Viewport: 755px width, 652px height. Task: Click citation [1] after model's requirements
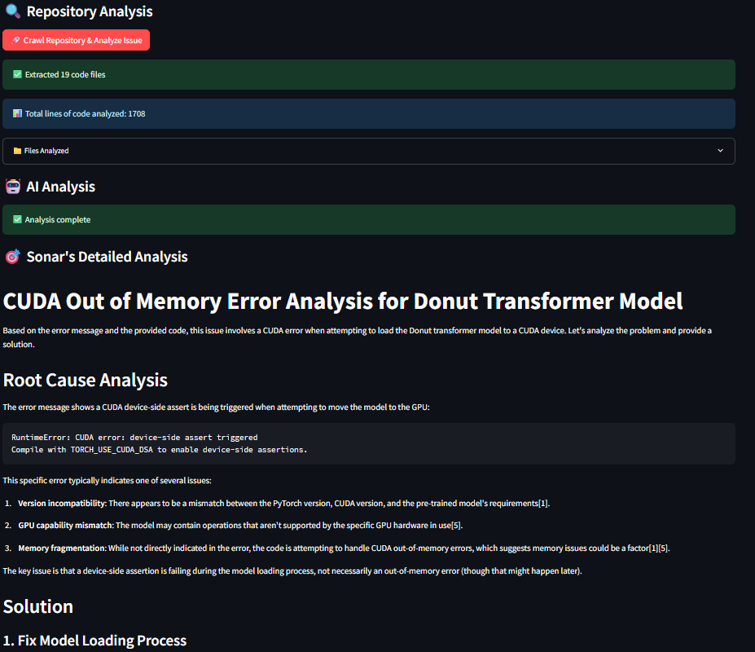543,503
